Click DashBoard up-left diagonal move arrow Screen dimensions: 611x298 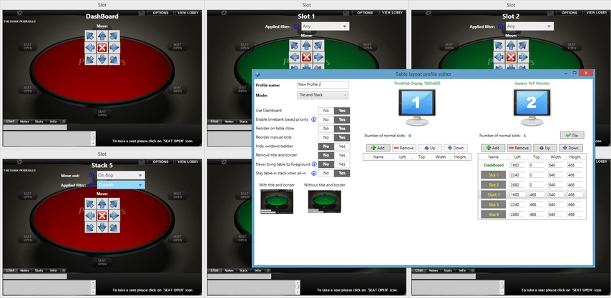click(90, 36)
